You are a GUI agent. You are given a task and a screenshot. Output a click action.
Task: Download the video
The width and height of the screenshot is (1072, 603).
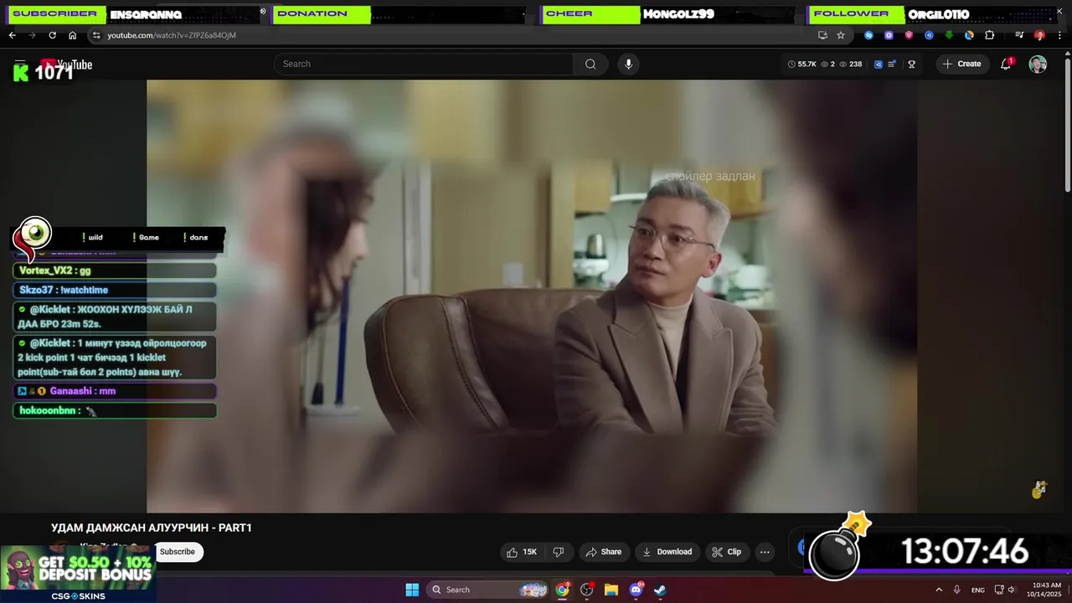[667, 552]
